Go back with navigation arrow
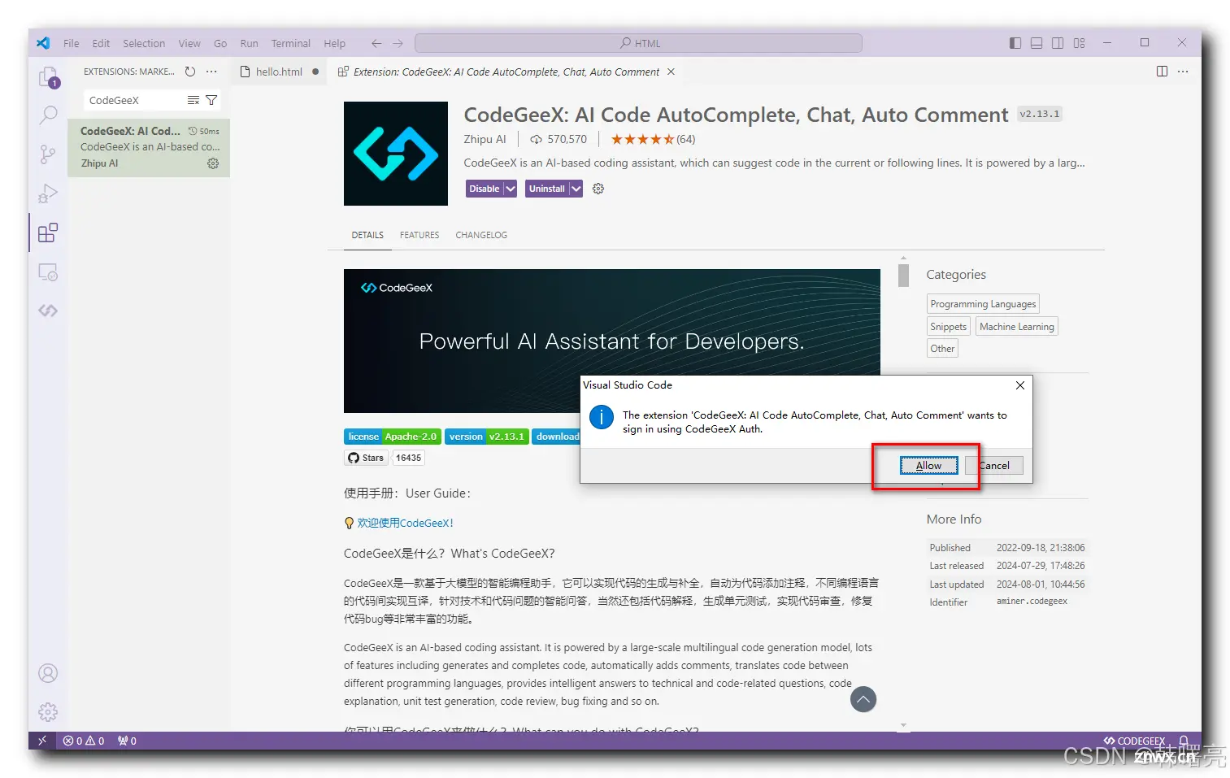The image size is (1230, 778). [376, 43]
